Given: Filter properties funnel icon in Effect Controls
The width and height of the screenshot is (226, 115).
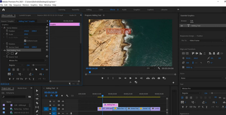Looking at the screenshot, I should [69, 84].
